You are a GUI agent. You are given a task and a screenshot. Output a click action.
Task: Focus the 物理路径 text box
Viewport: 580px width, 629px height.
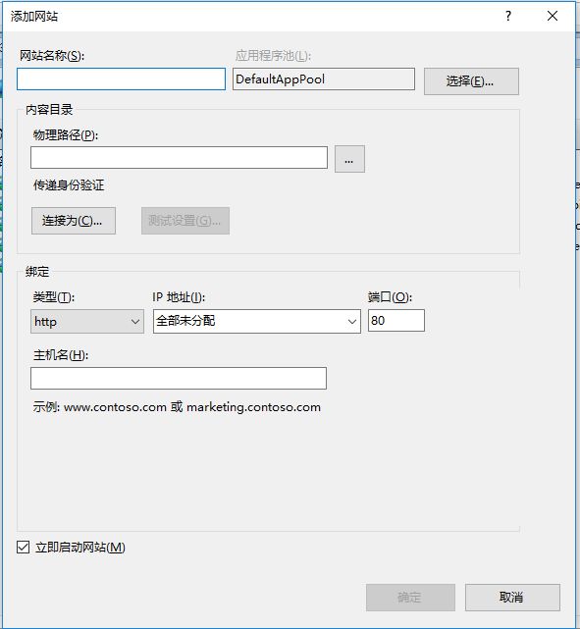tap(179, 157)
